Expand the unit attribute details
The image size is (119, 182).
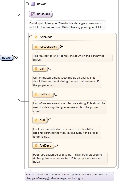point(50,68)
